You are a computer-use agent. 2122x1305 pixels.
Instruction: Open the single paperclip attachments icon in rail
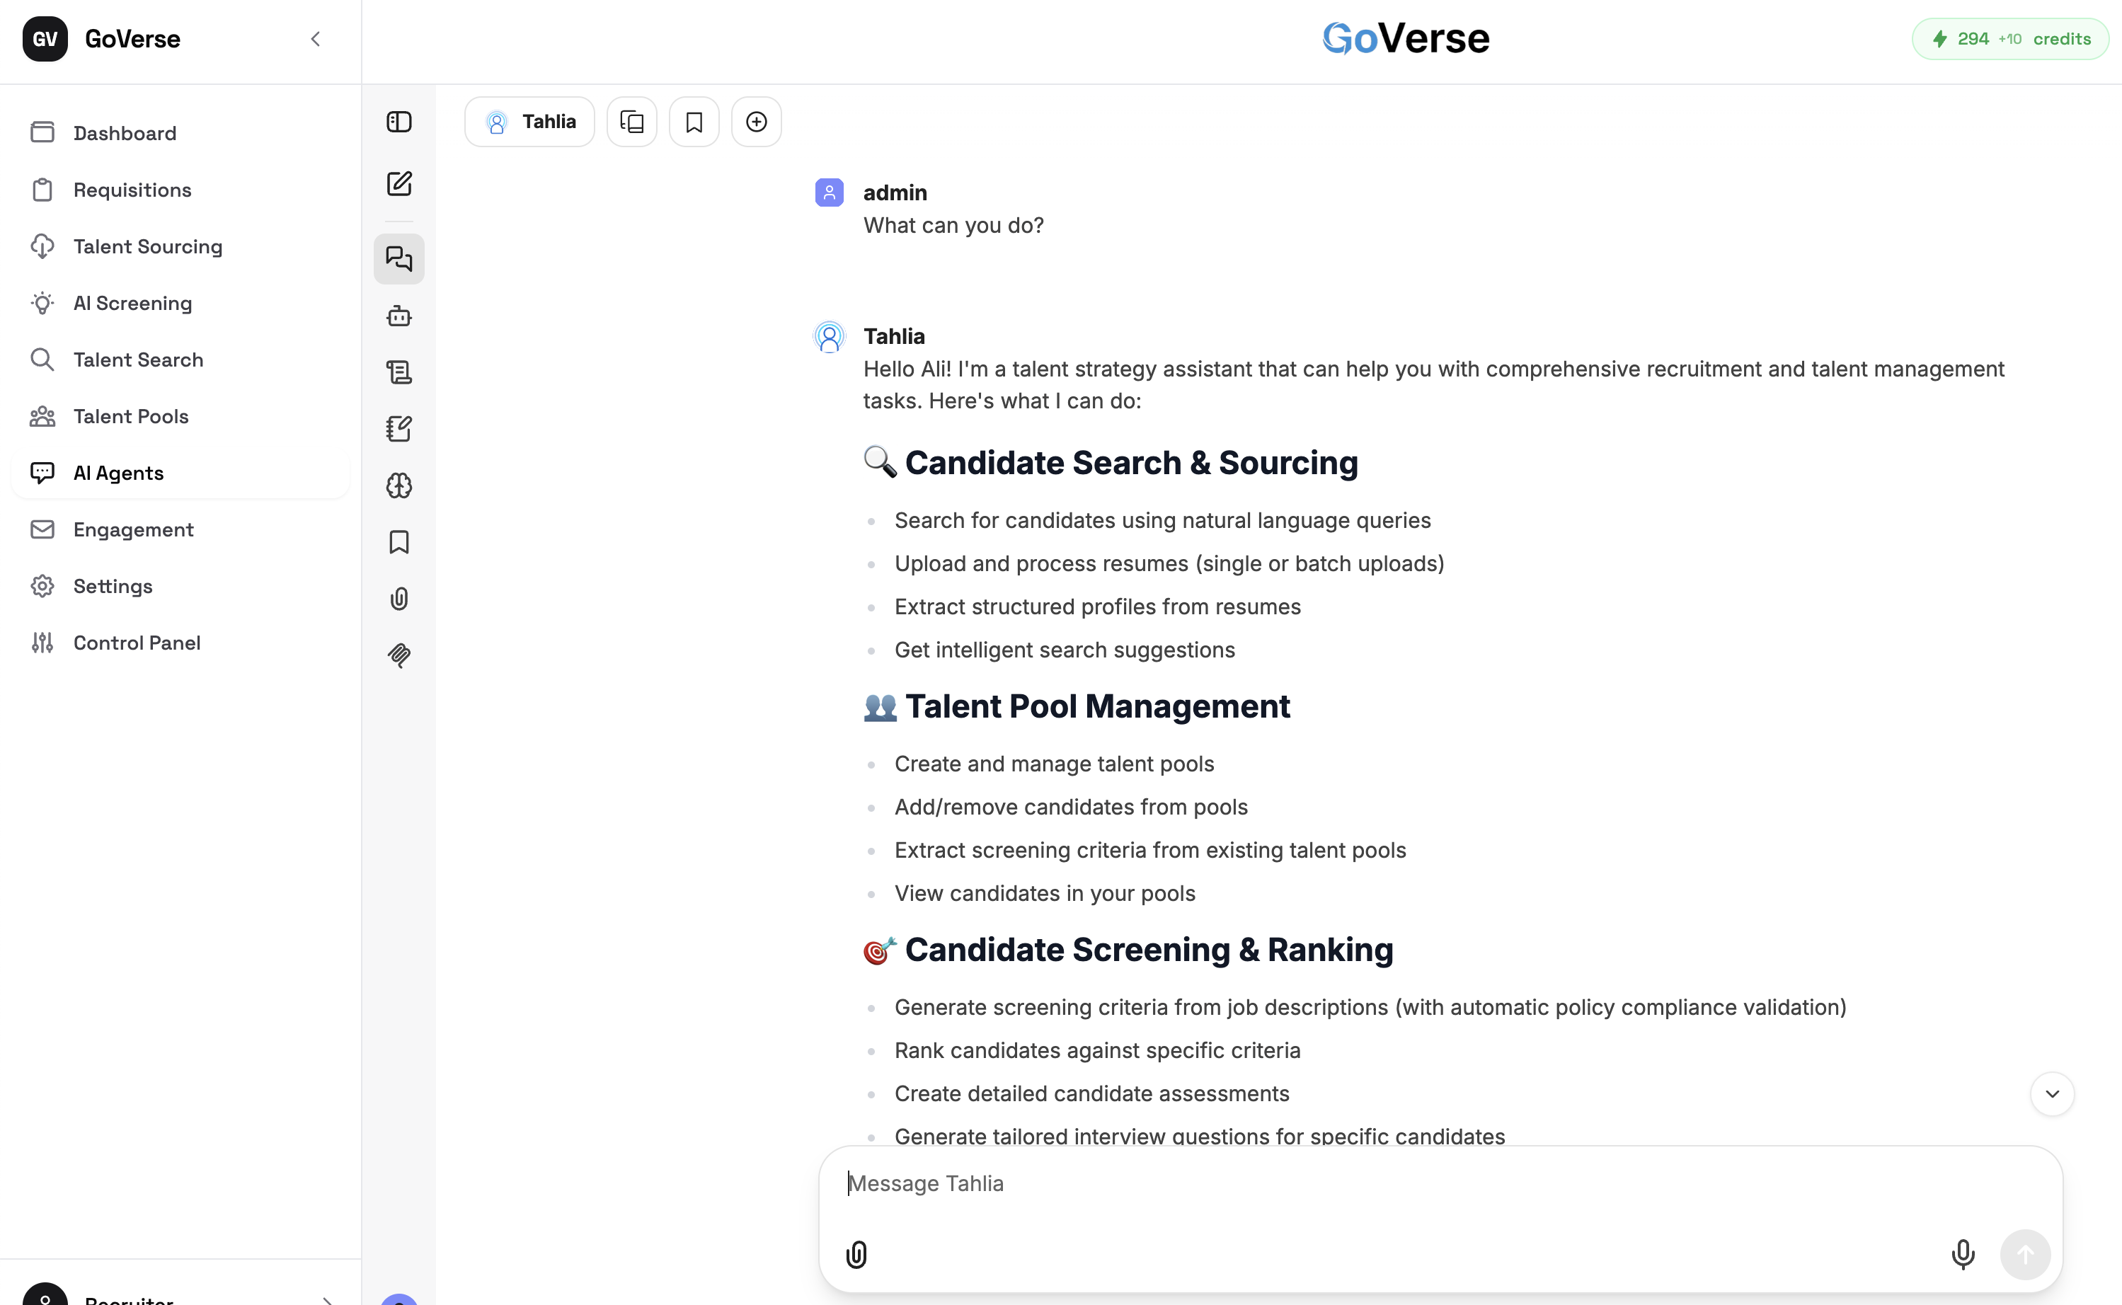(x=398, y=598)
